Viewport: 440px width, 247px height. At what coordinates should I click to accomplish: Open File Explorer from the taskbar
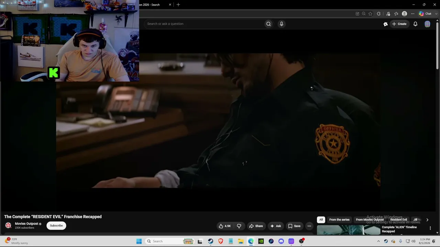coord(241,241)
